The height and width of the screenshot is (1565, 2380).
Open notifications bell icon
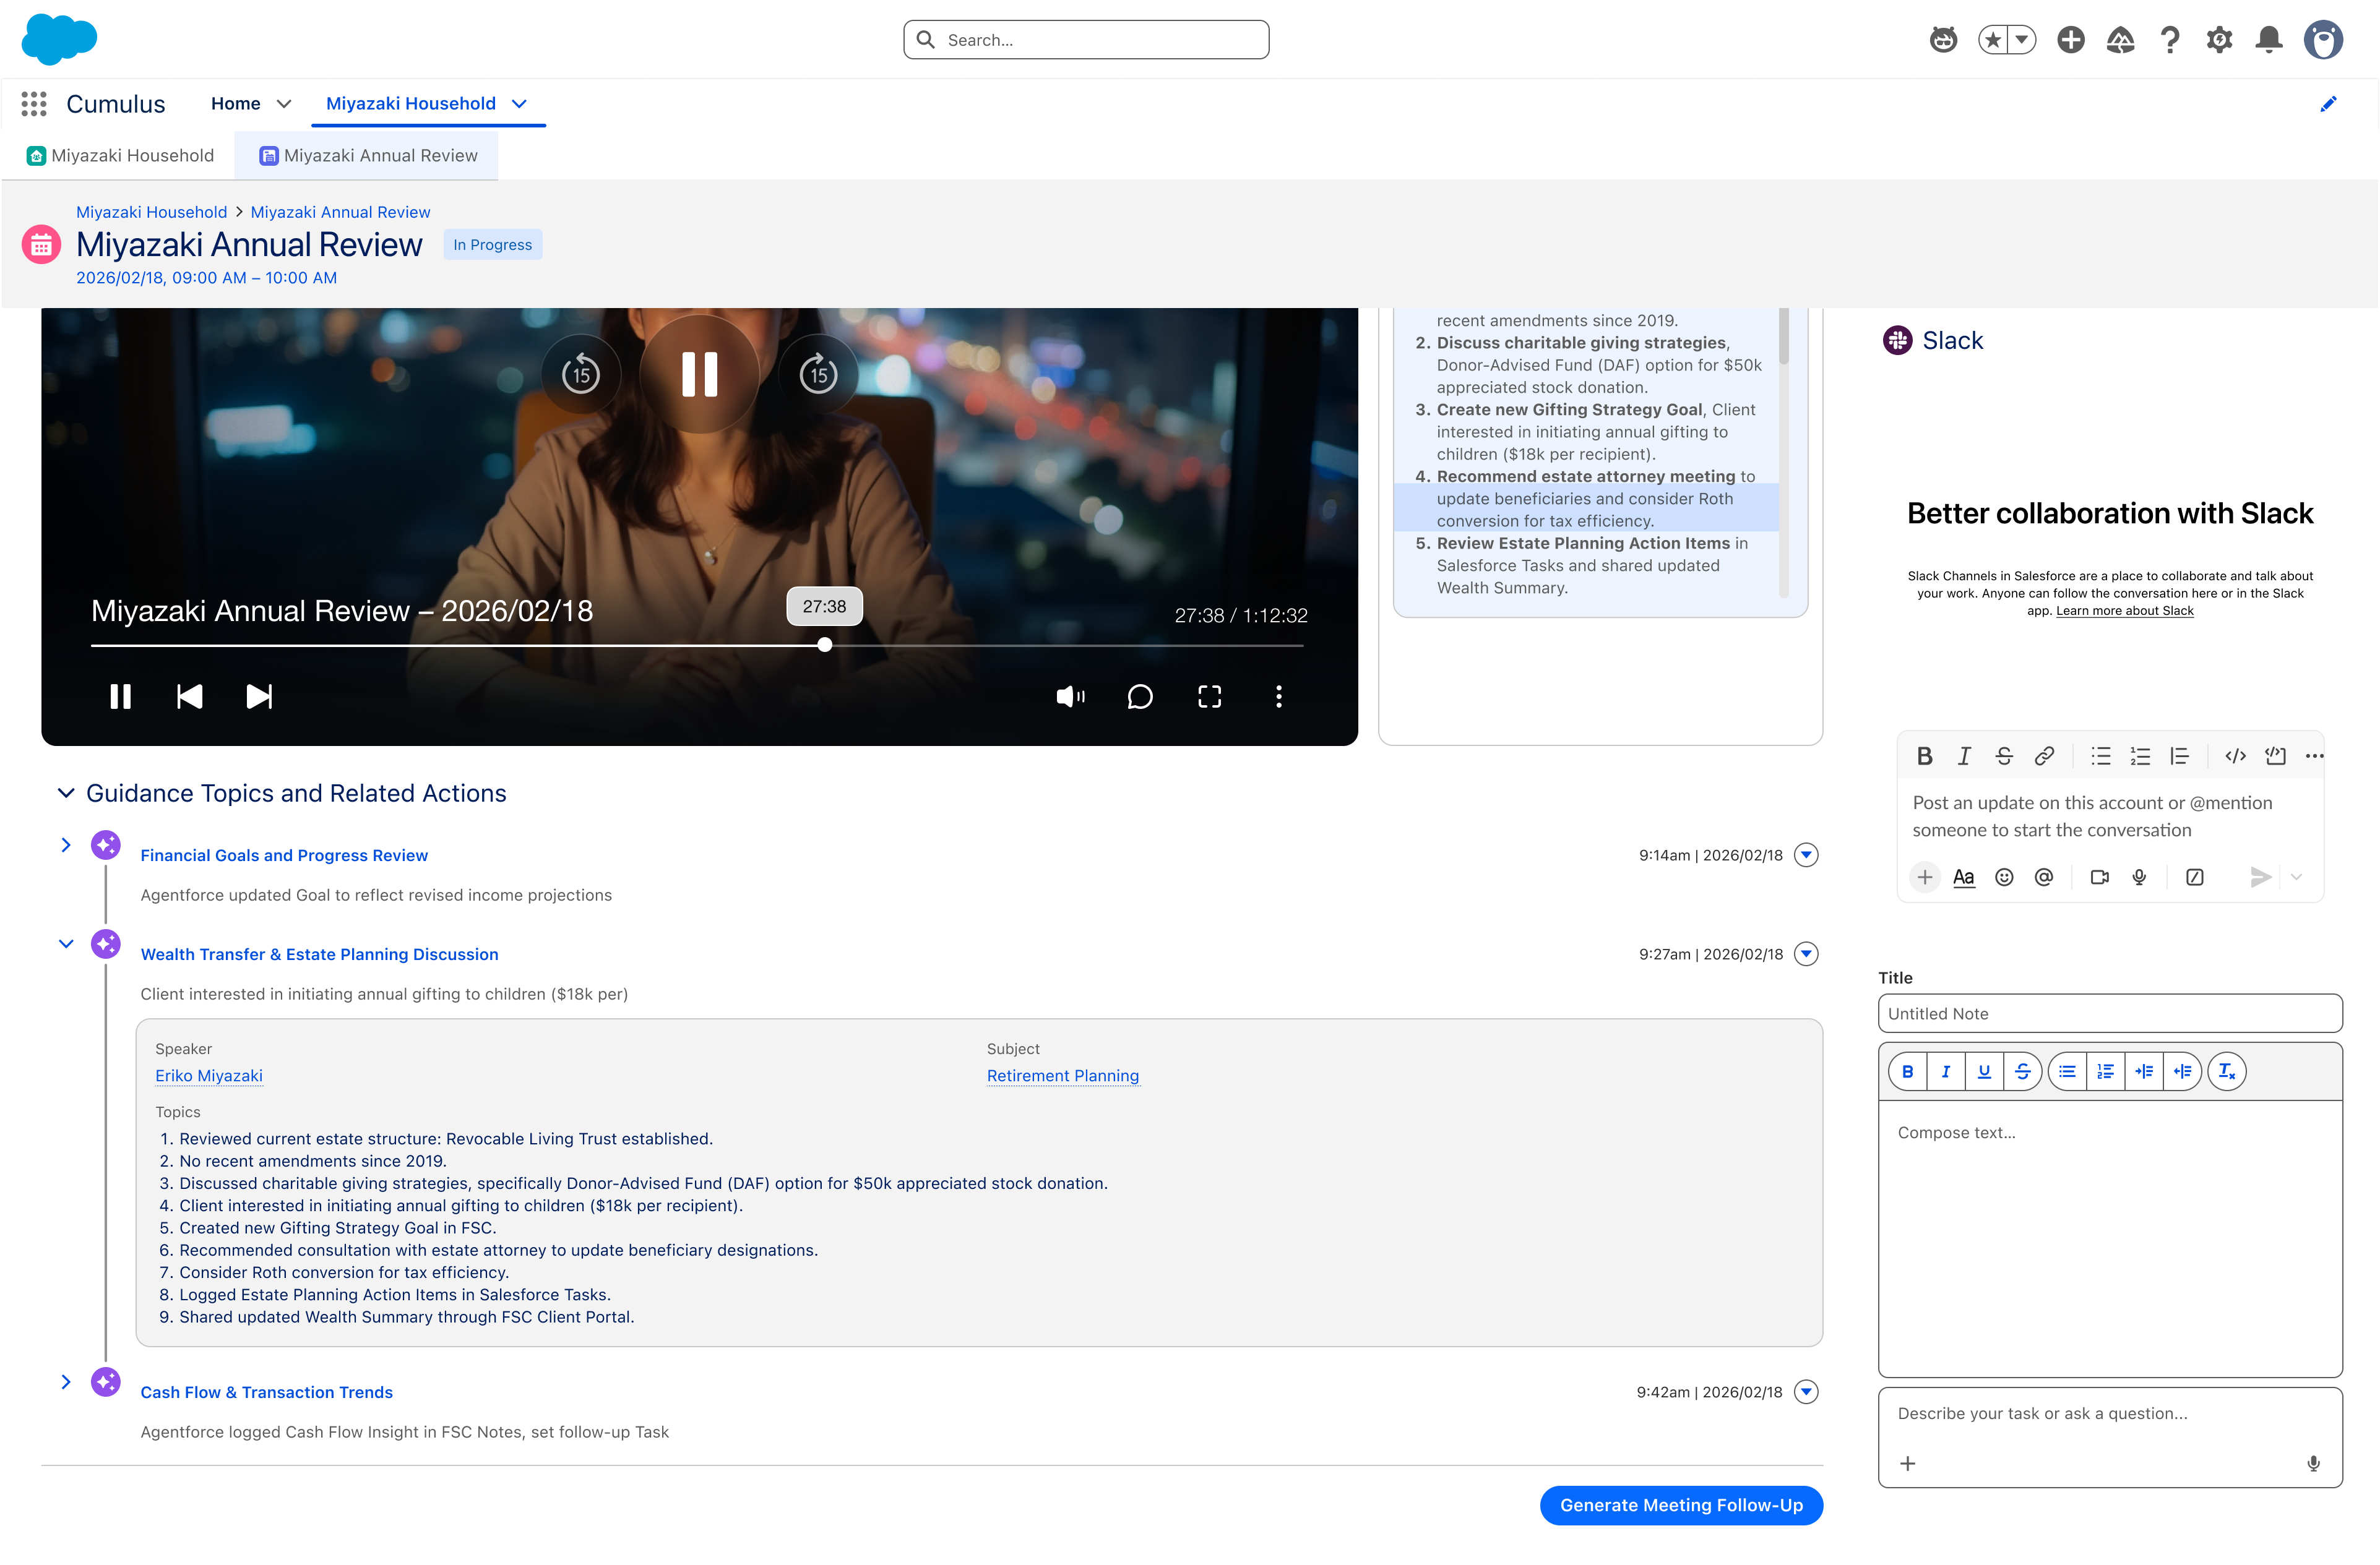click(2269, 40)
